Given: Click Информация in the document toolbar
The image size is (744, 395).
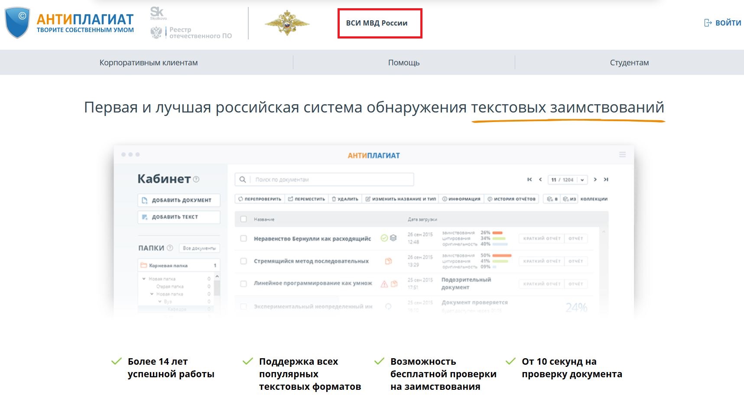Looking at the screenshot, I should coord(461,199).
